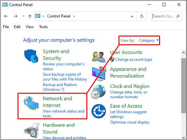Click View network status and tasks
This screenshot has height=140, width=187.
[64, 113]
